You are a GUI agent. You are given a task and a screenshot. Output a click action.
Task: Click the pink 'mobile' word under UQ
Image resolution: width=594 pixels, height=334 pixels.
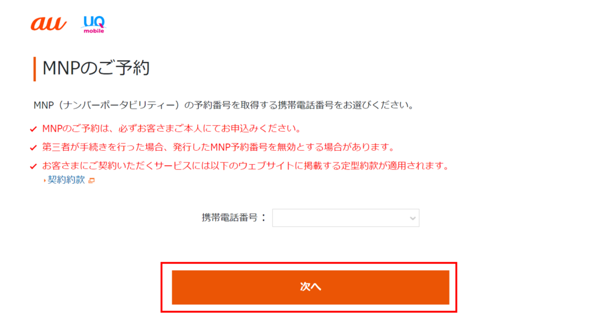pyautogui.click(x=93, y=31)
